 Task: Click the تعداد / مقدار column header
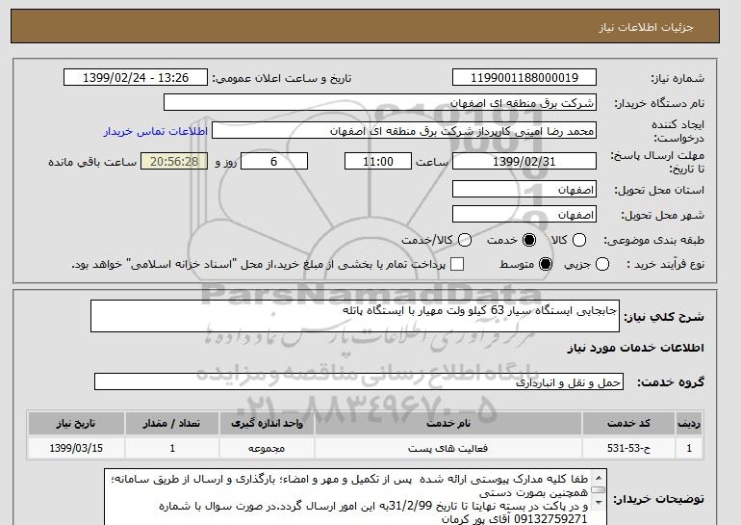(171, 423)
